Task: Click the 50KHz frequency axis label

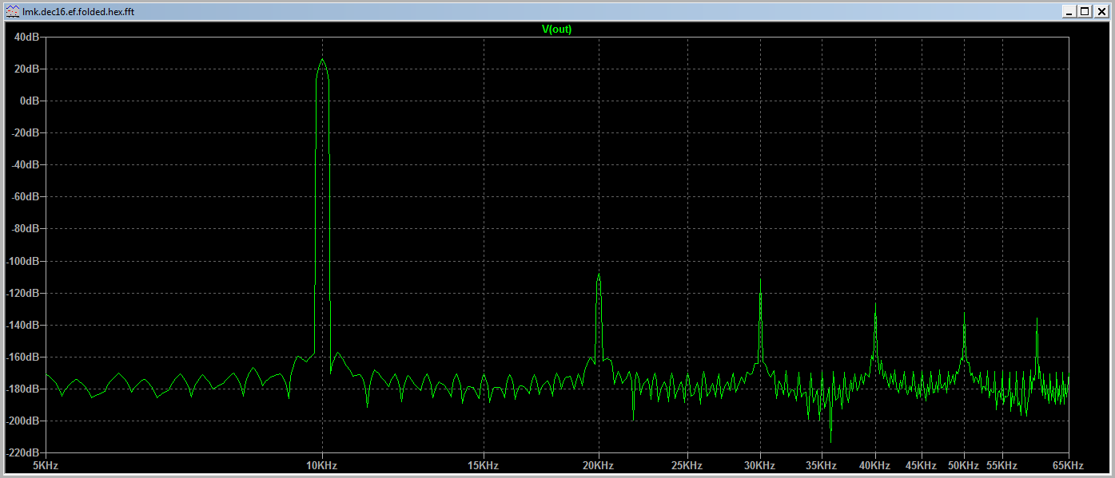Action: (963, 465)
